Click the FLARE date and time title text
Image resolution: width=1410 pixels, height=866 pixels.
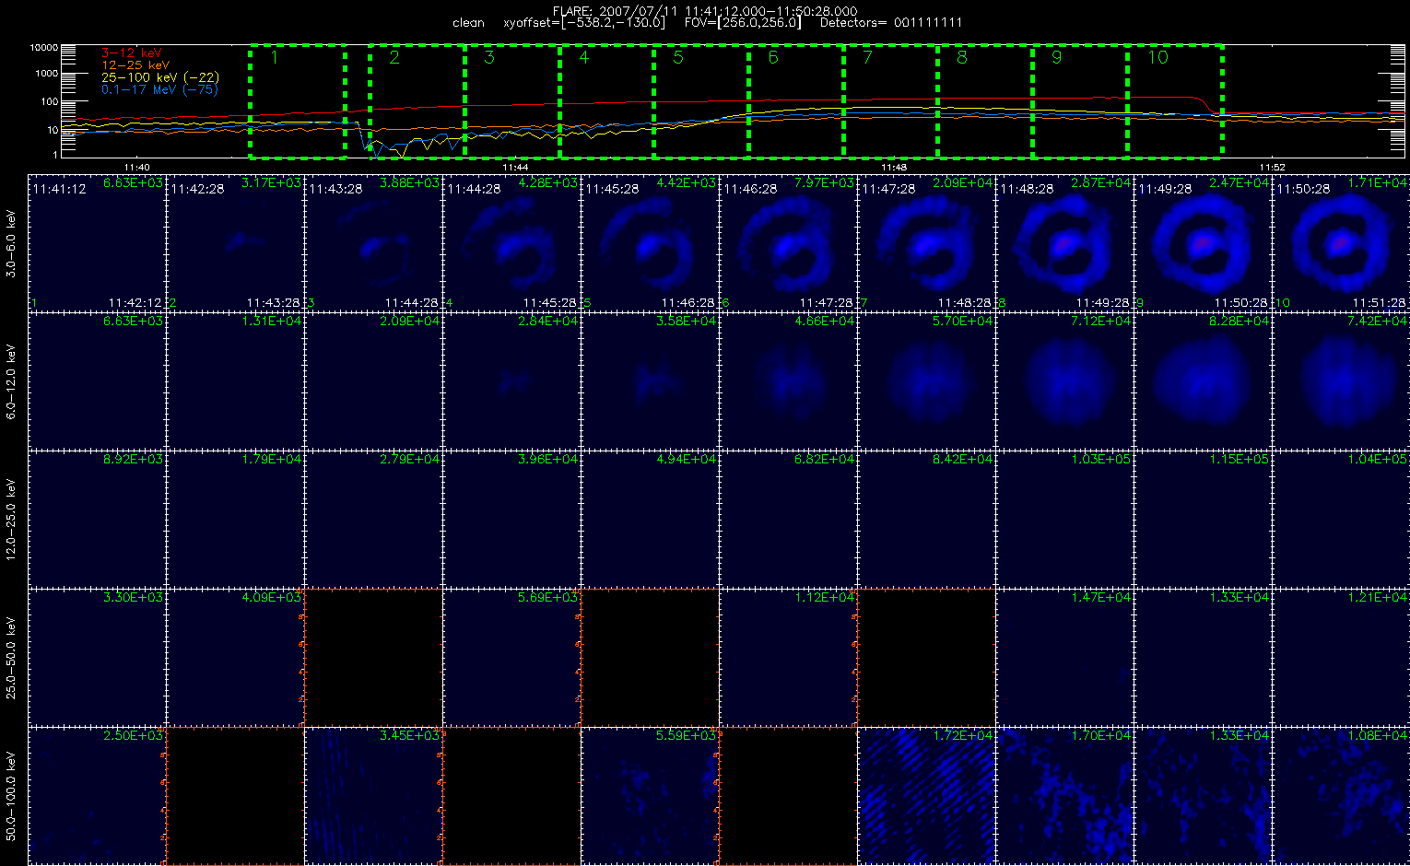(x=704, y=11)
